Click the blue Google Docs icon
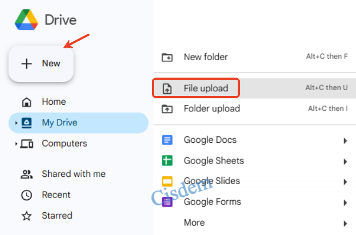The width and height of the screenshot is (356, 235). click(x=167, y=140)
